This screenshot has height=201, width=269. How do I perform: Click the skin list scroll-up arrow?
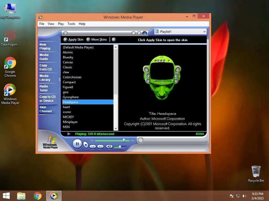pos(116,47)
